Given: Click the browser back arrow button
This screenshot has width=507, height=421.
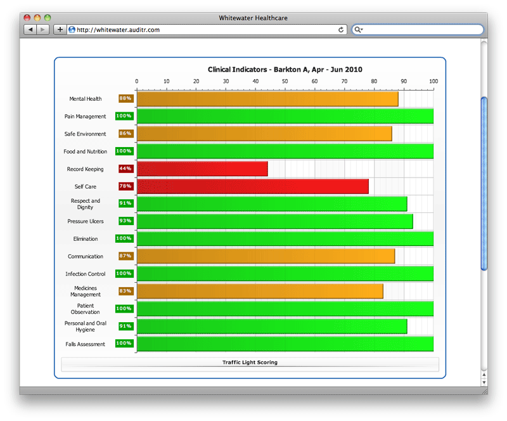Looking at the screenshot, I should (30, 30).
